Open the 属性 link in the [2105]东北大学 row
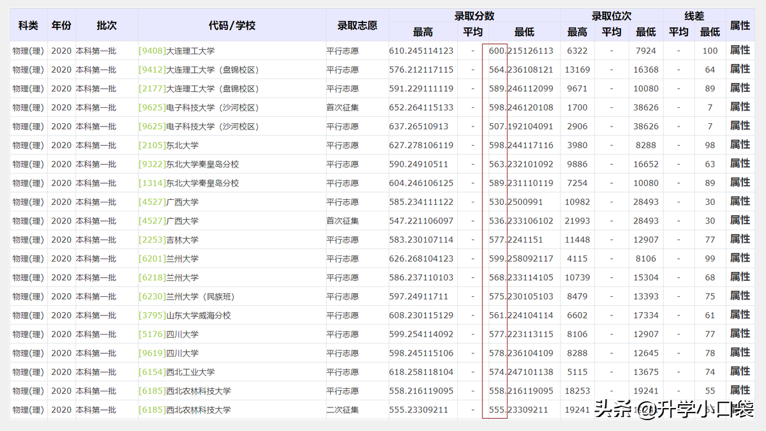Screen dimensions: 766x431 (x=740, y=144)
